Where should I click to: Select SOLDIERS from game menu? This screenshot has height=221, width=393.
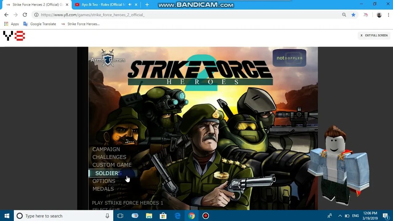tap(108, 173)
